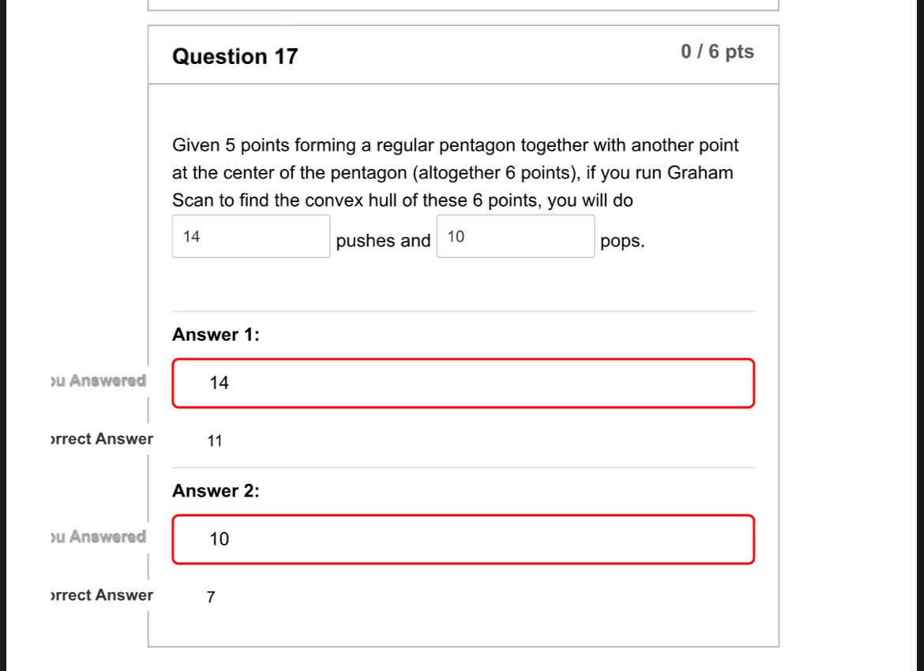Click the Question 17 heading
924x671 pixels.
point(234,56)
